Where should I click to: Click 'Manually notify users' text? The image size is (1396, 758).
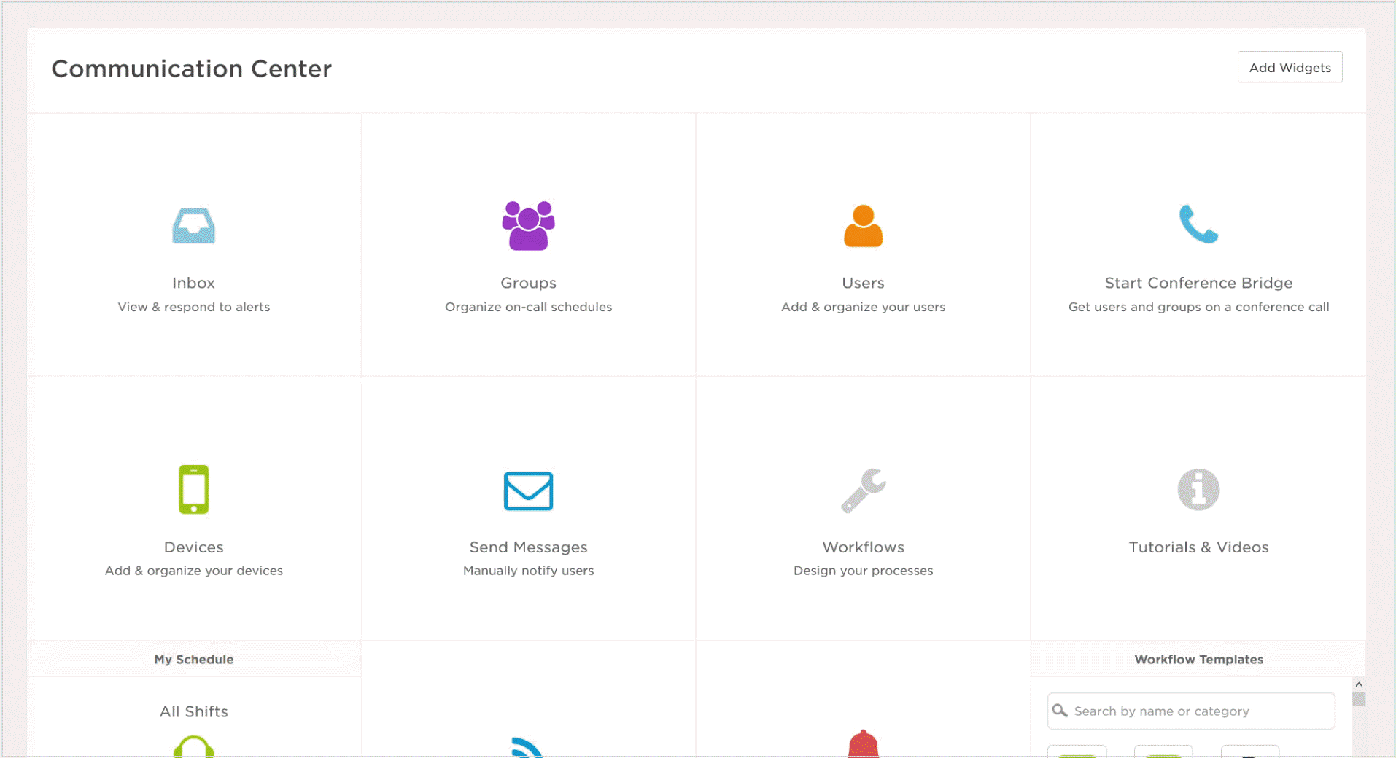[x=528, y=571]
